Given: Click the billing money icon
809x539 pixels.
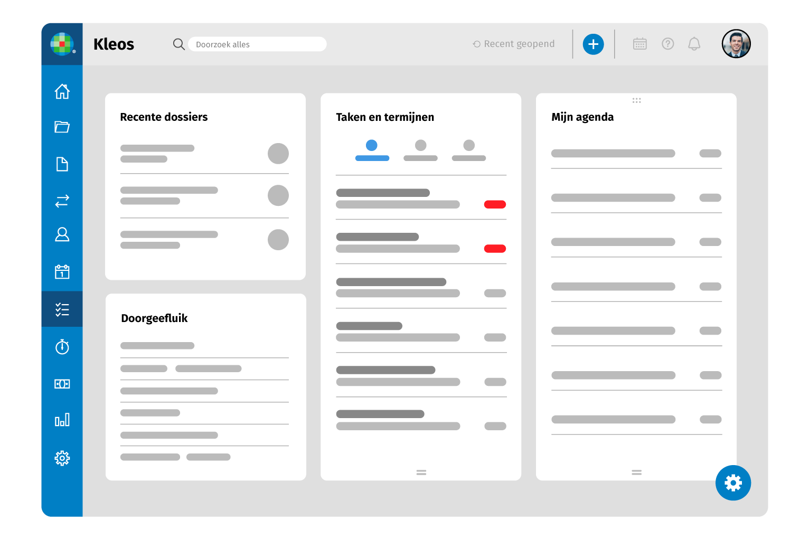Looking at the screenshot, I should point(62,384).
